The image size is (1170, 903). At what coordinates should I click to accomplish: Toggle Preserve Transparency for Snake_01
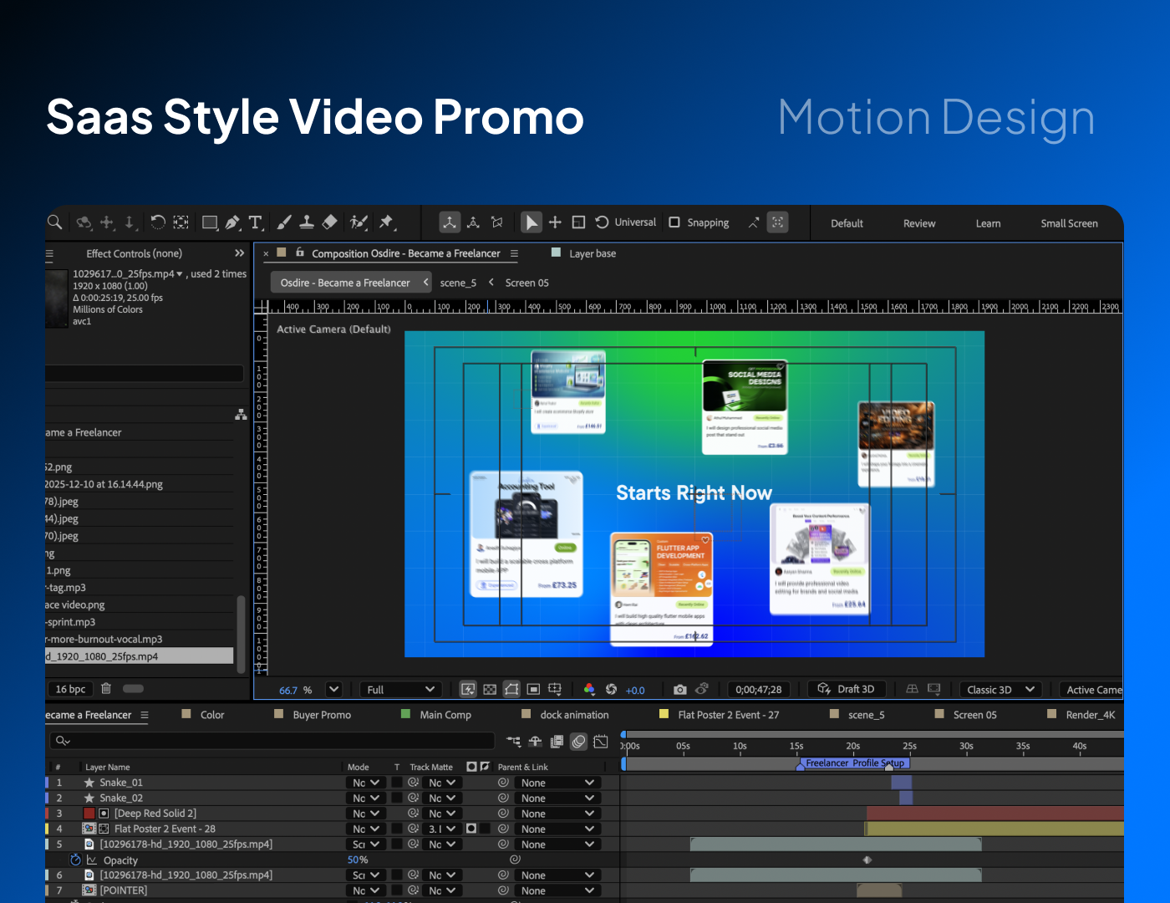click(x=398, y=783)
